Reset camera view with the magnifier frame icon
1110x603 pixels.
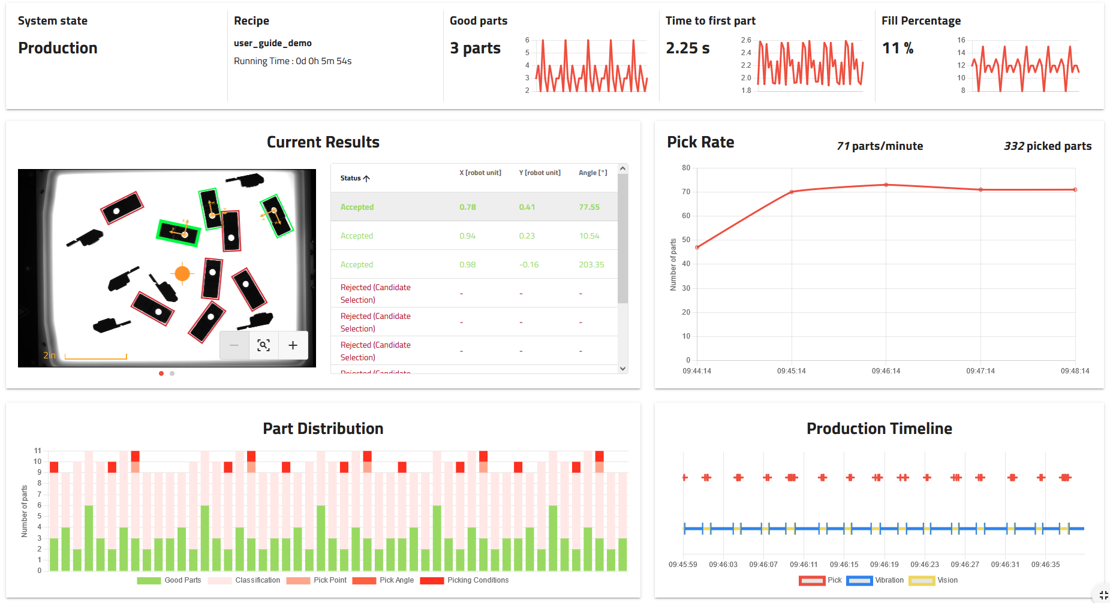(x=263, y=345)
